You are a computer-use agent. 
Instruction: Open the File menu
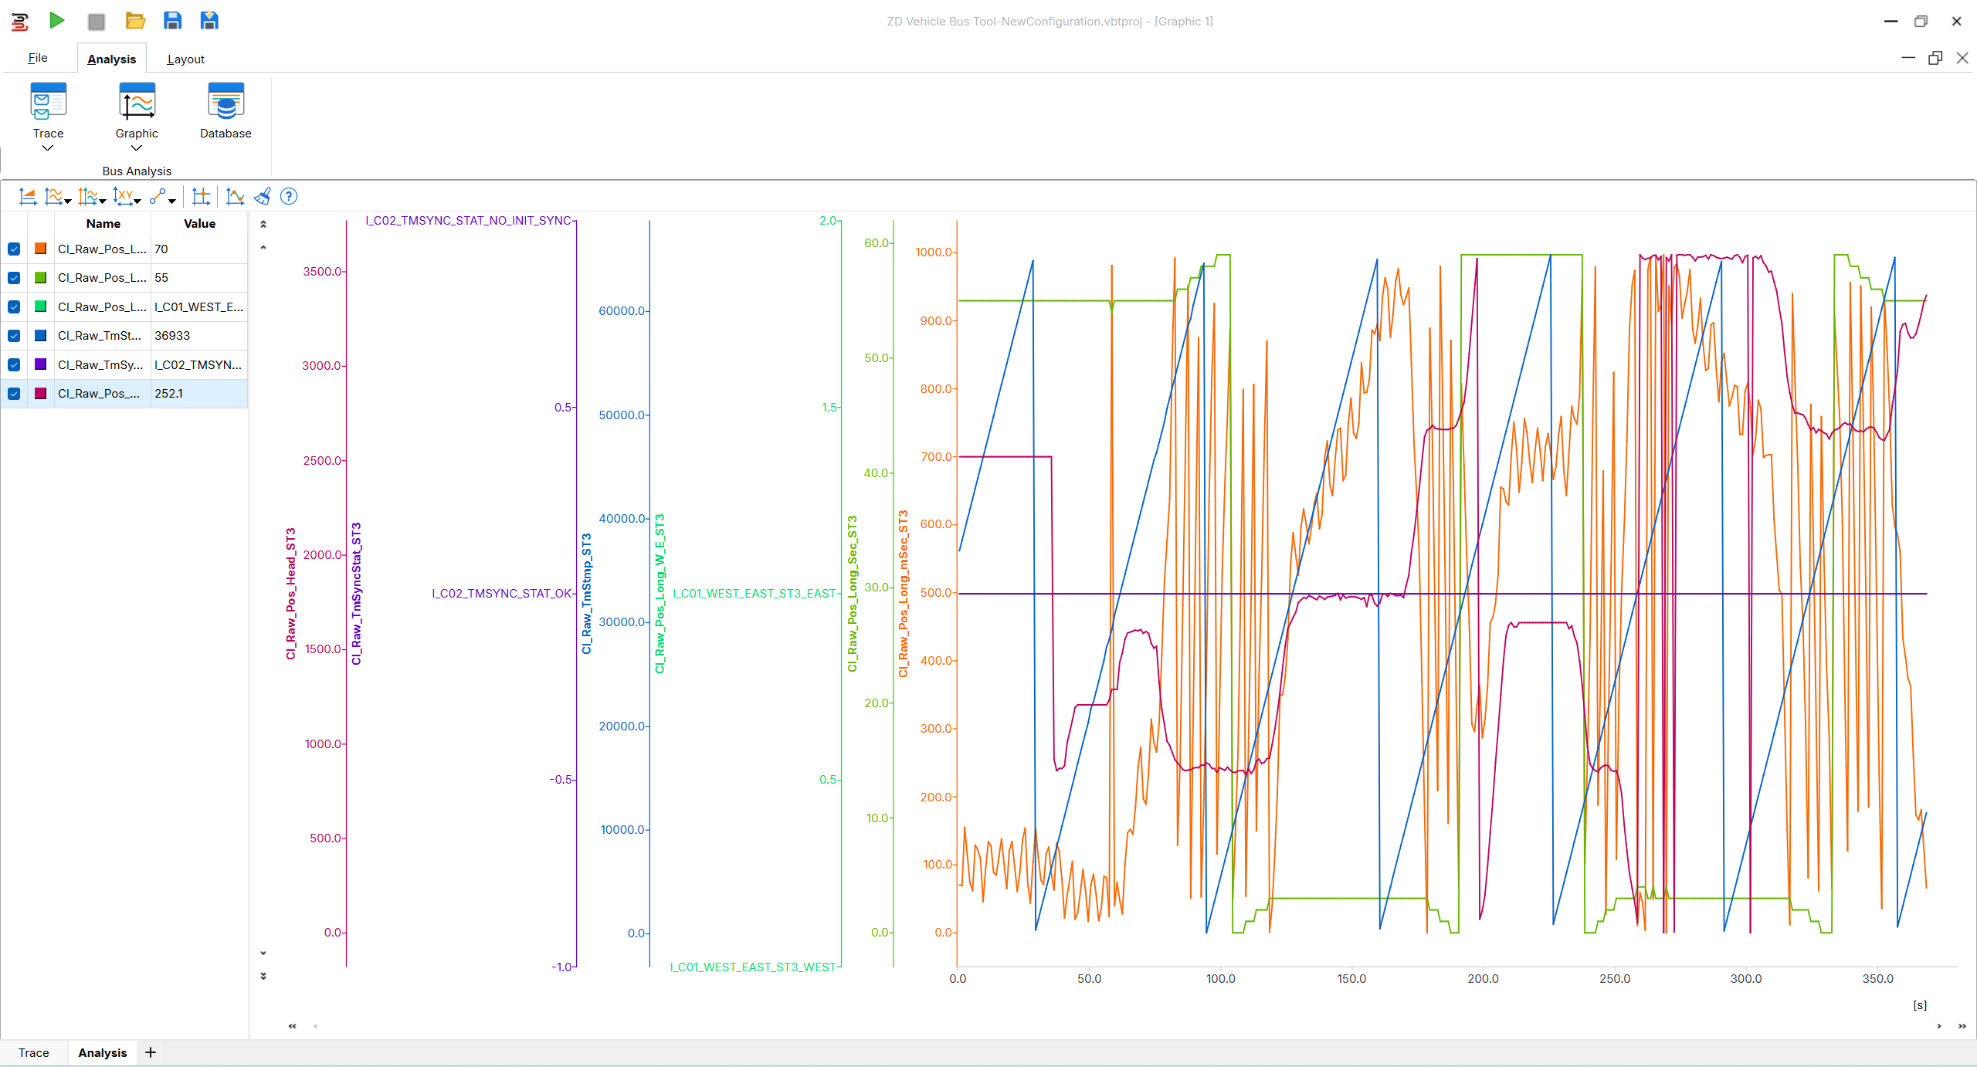tap(38, 58)
